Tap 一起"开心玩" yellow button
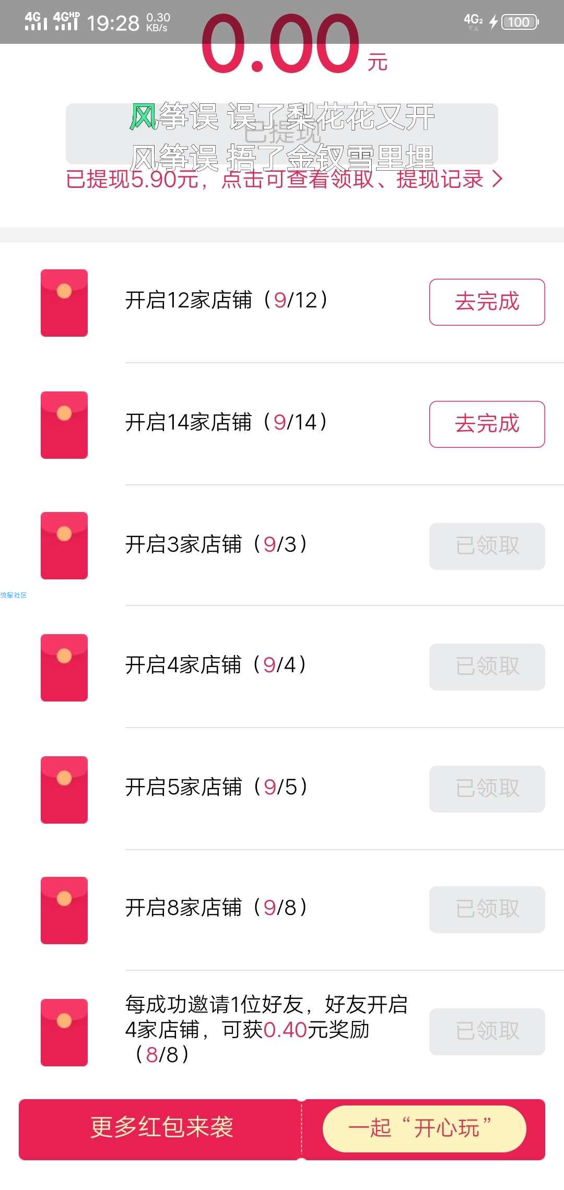The height and width of the screenshot is (1190, 564). click(424, 1128)
